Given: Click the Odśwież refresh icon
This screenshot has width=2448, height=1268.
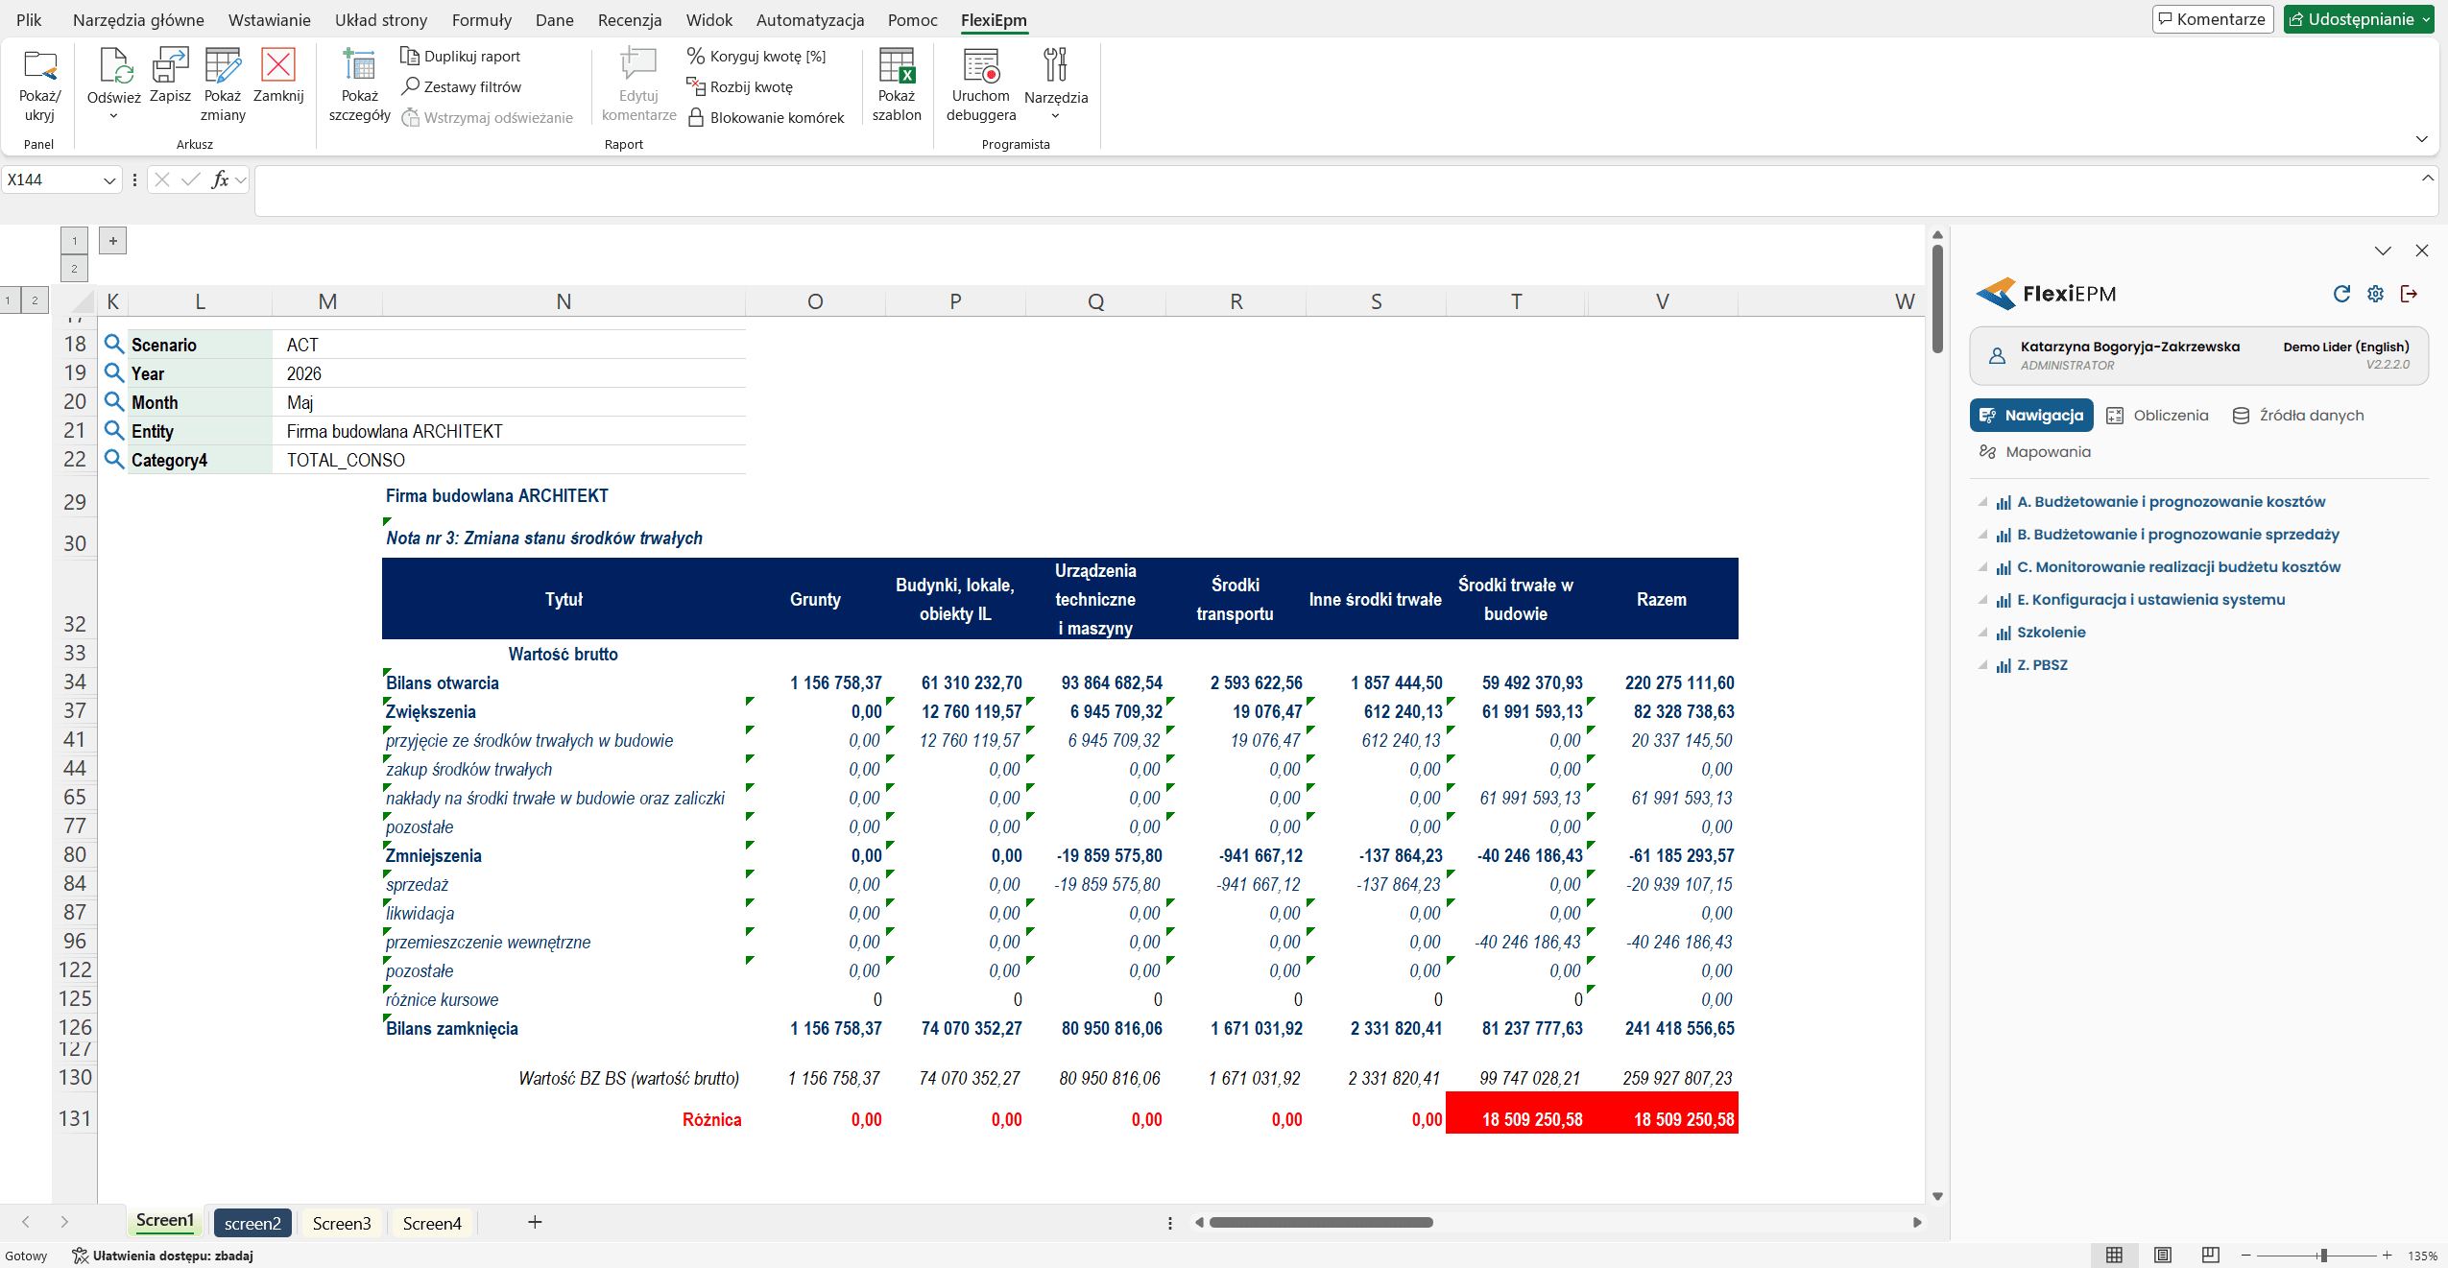Looking at the screenshot, I should coord(114,65).
